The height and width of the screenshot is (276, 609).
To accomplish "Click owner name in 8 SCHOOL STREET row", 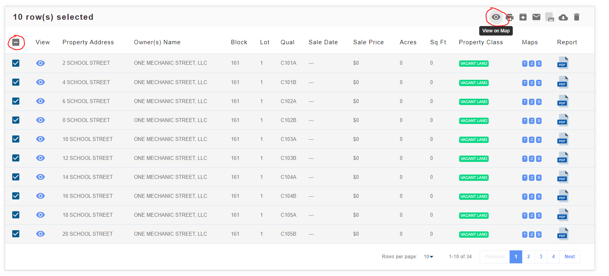I will pos(170,120).
